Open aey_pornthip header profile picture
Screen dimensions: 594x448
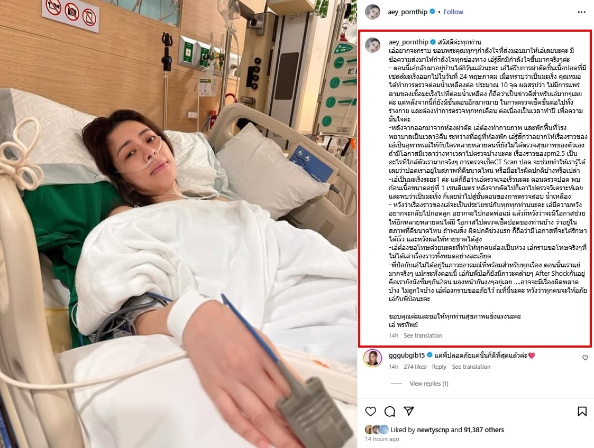372,12
